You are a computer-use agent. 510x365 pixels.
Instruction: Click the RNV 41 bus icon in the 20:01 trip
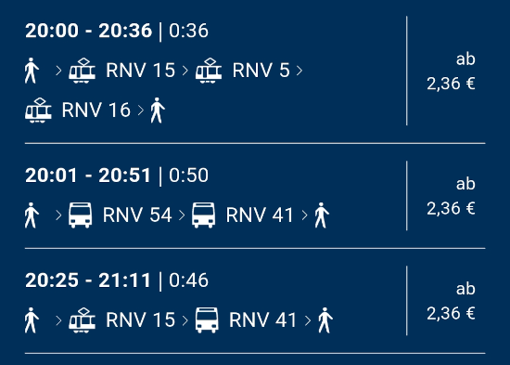[203, 215]
